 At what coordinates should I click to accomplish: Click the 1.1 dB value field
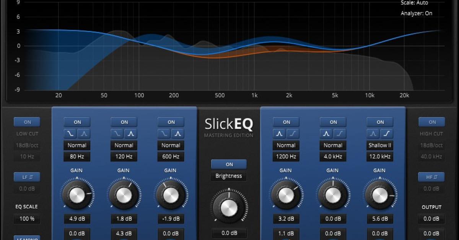(286, 234)
